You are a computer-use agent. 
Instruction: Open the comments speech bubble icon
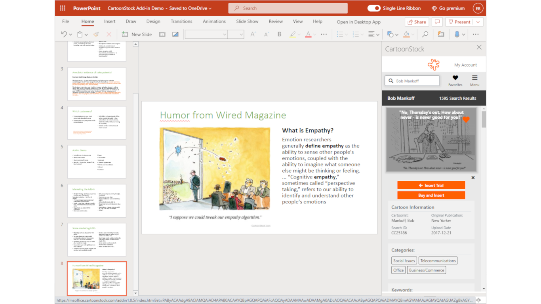[437, 22]
